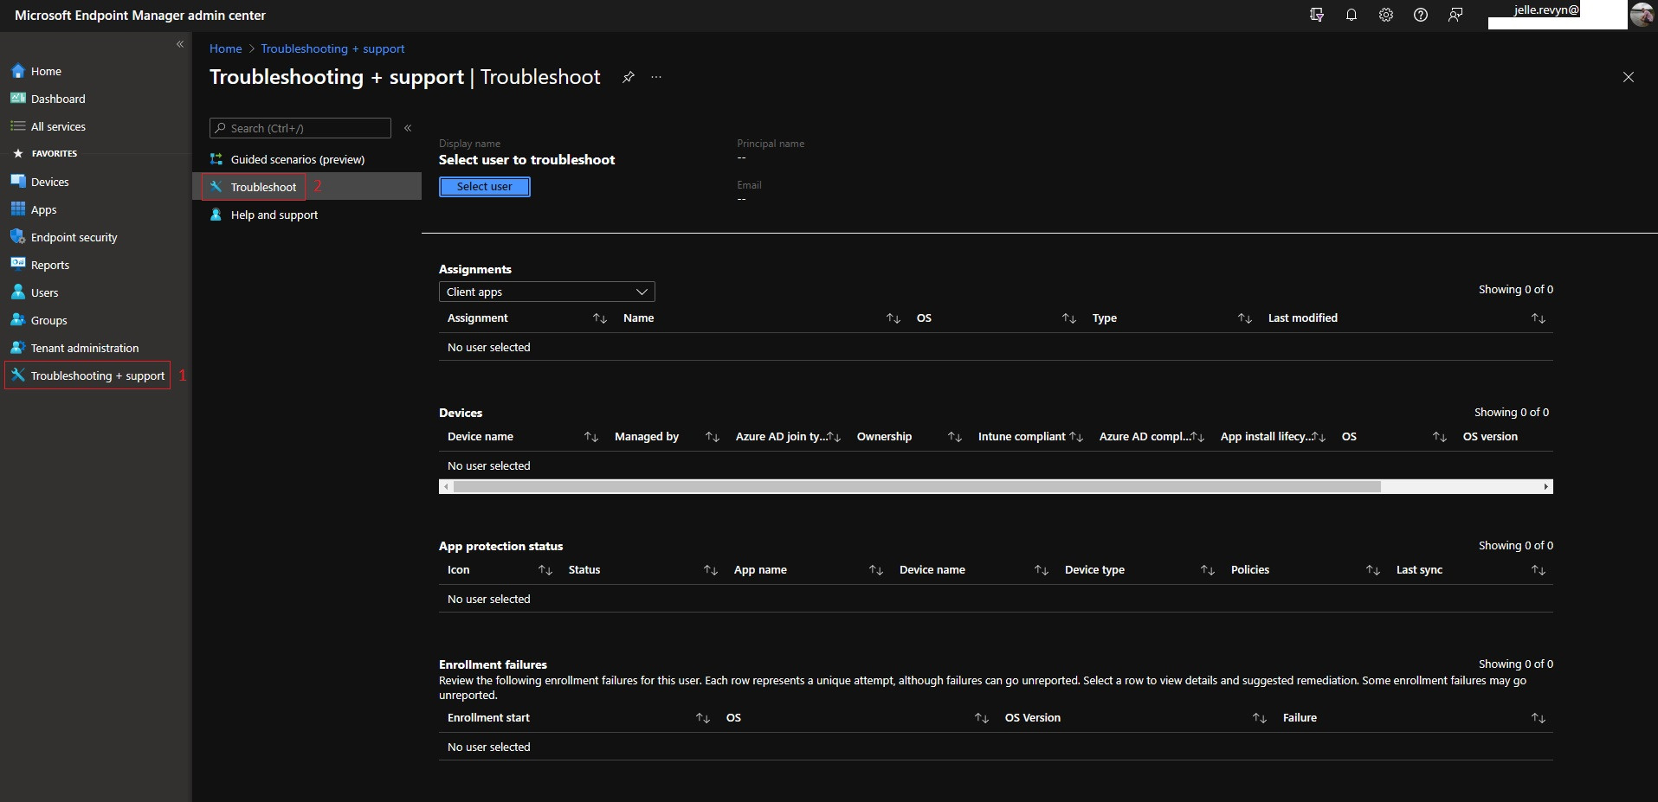
Task: Open the more options ellipsis menu
Action: click(656, 77)
